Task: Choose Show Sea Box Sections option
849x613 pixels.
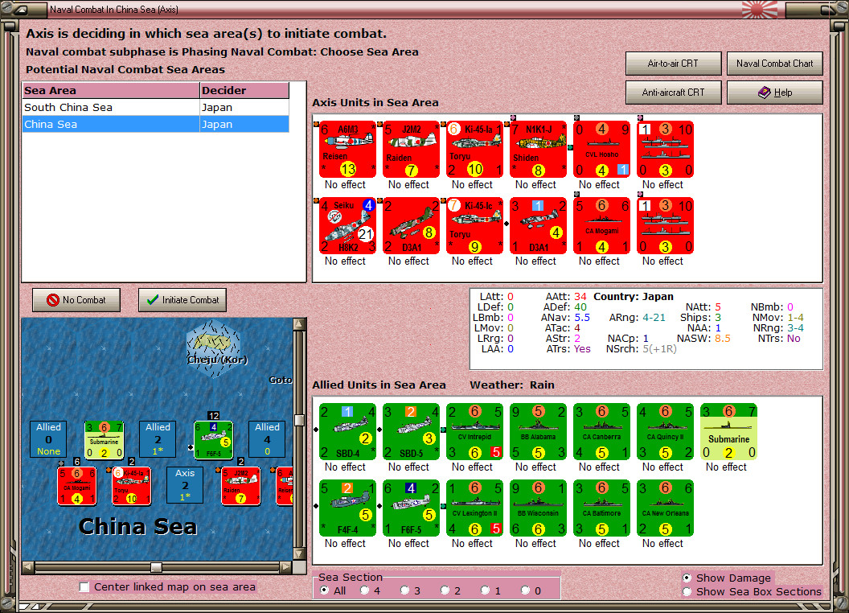Action: pyautogui.click(x=687, y=592)
